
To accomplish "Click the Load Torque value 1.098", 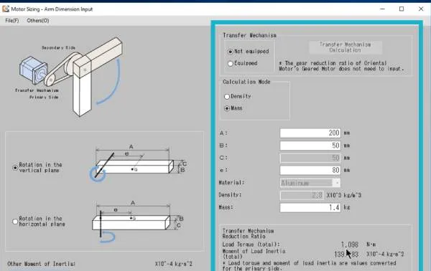I will click(350, 244).
